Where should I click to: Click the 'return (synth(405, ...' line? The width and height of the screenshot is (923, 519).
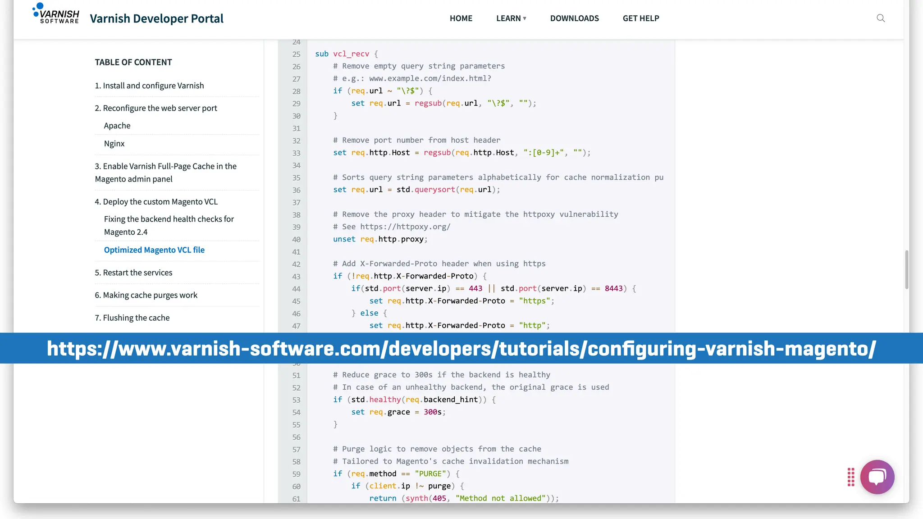(464, 498)
